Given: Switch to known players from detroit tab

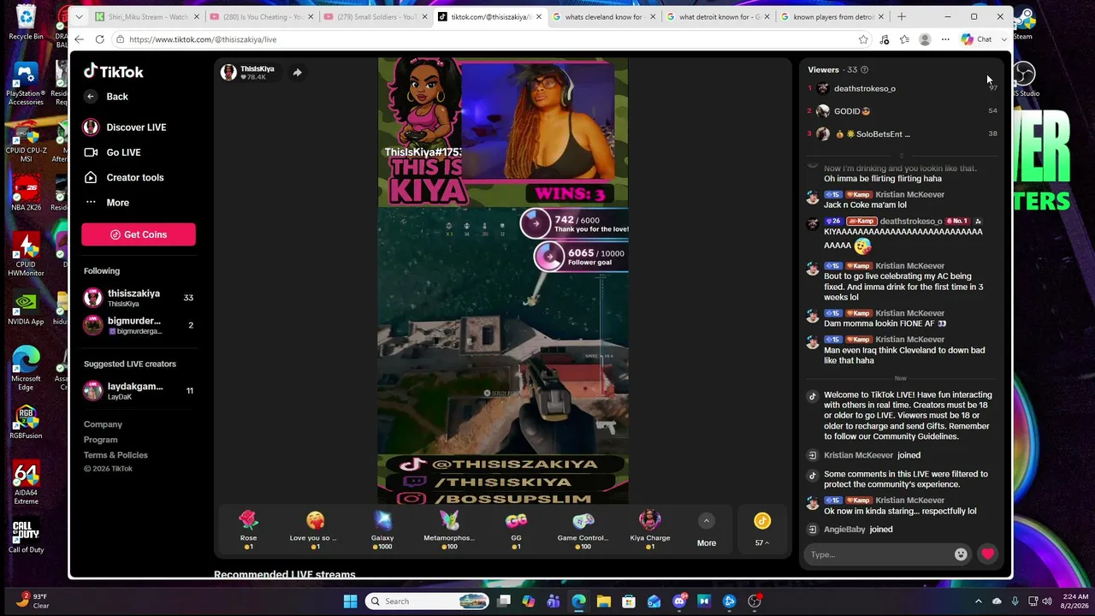Looking at the screenshot, I should coord(832,16).
